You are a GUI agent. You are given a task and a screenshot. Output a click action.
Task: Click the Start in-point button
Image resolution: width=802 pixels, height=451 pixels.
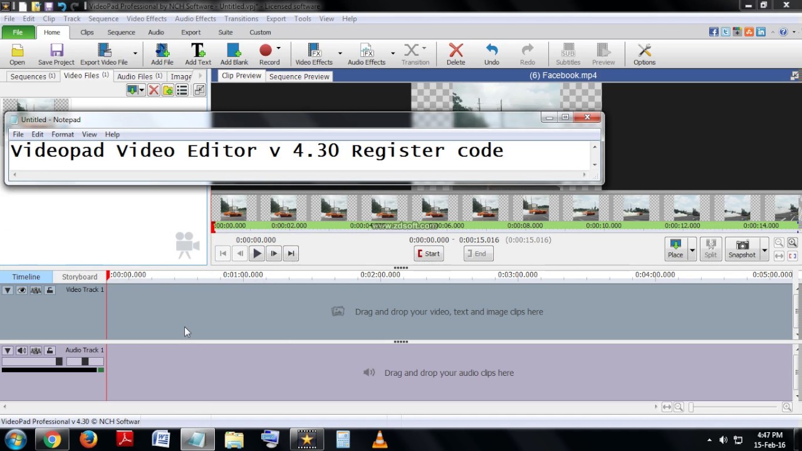(429, 254)
